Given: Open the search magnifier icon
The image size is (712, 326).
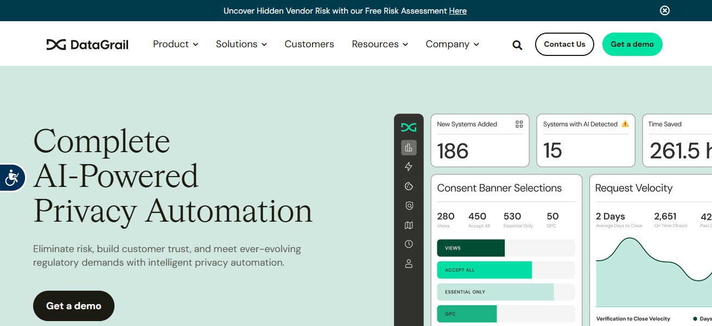Looking at the screenshot, I should [x=517, y=45].
